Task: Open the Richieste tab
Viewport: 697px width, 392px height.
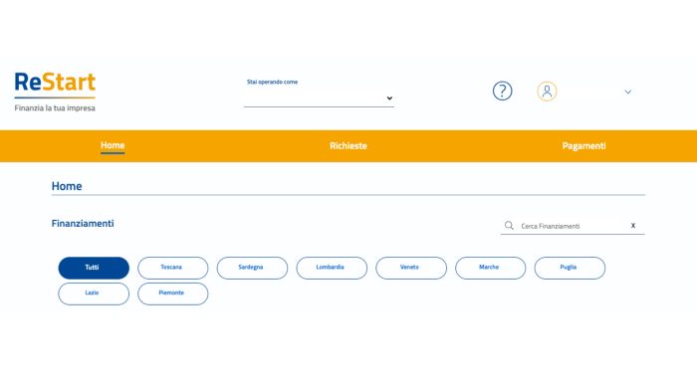Action: coord(348,146)
